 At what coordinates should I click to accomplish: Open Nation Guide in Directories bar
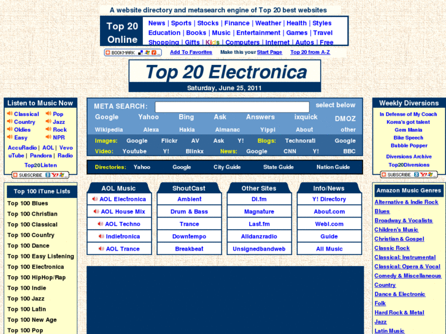(333, 167)
